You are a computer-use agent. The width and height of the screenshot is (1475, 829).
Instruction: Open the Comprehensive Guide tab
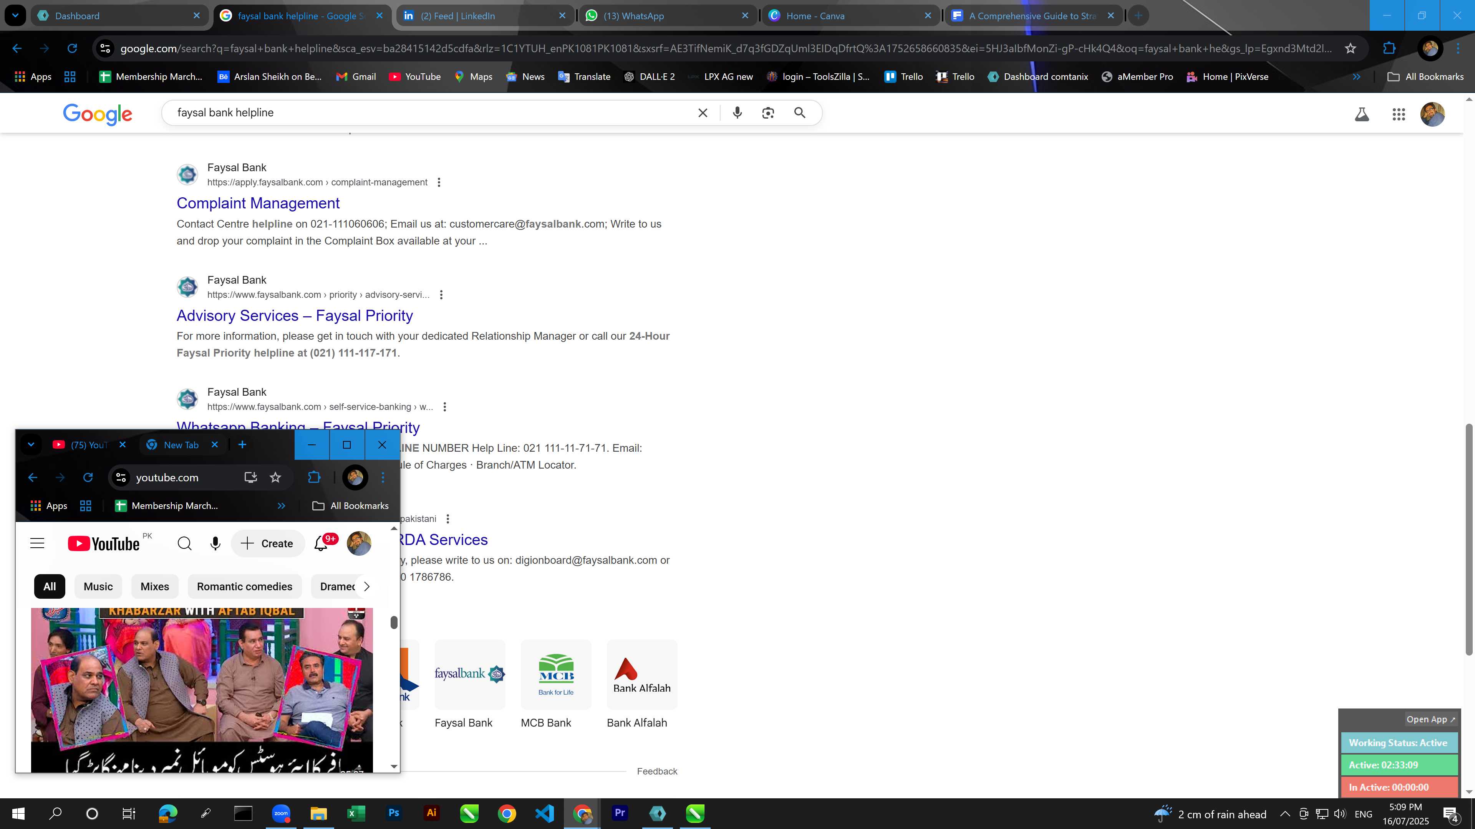[1034, 15]
